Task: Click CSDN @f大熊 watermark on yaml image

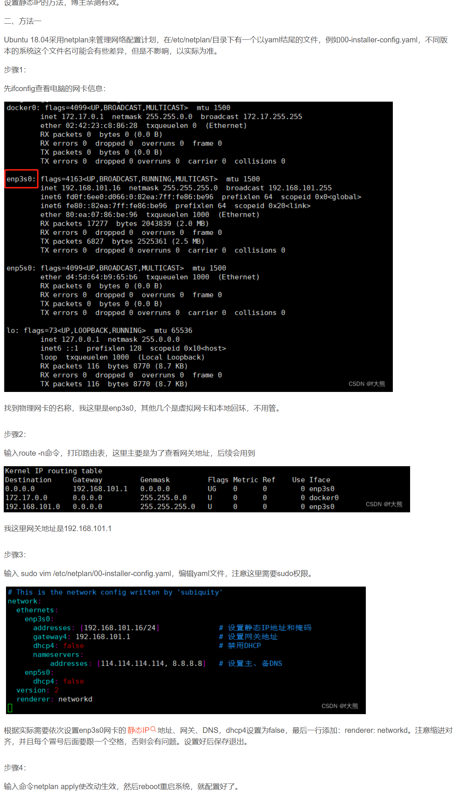Action: pos(340,706)
